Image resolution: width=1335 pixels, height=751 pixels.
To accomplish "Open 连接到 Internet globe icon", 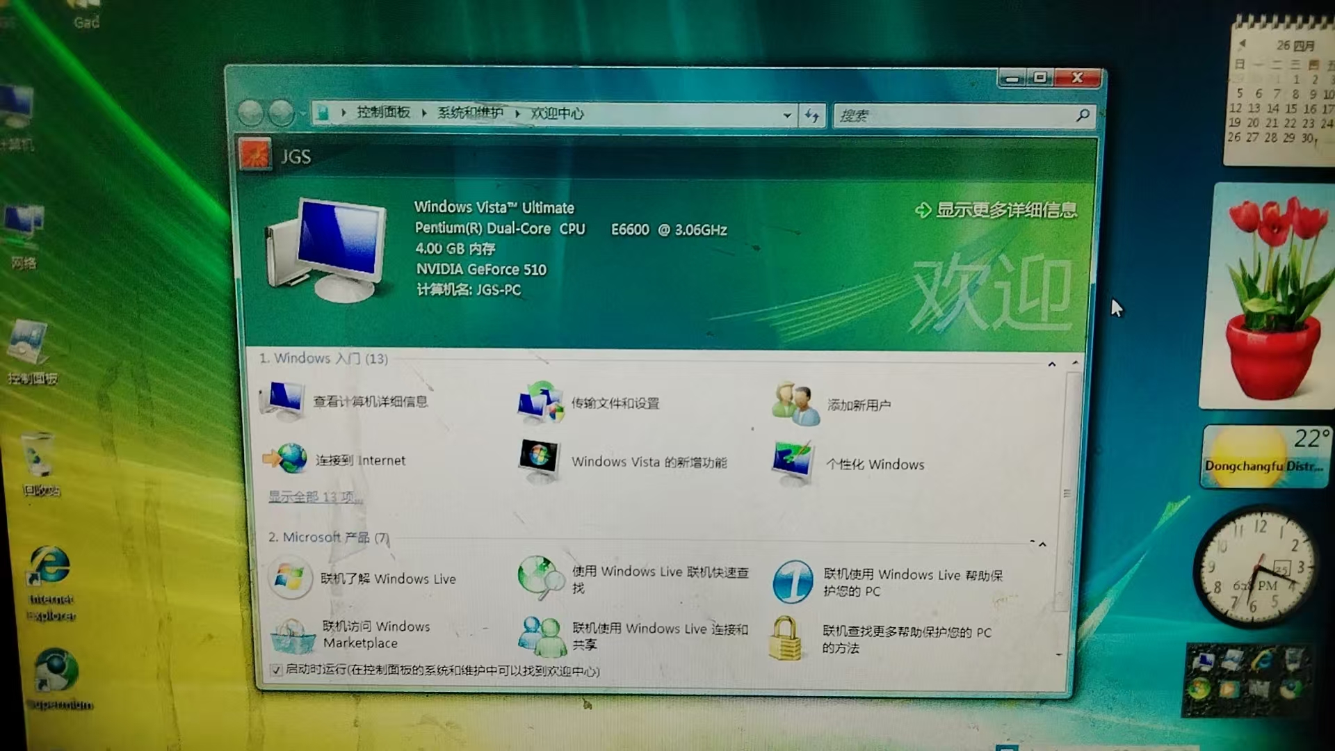I will (285, 459).
